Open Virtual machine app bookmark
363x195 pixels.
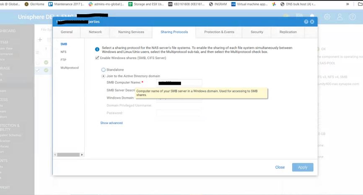[249, 4]
